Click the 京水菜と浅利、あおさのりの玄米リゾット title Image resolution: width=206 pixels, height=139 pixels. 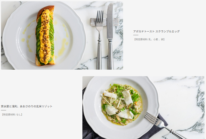pyautogui.click(x=26, y=106)
